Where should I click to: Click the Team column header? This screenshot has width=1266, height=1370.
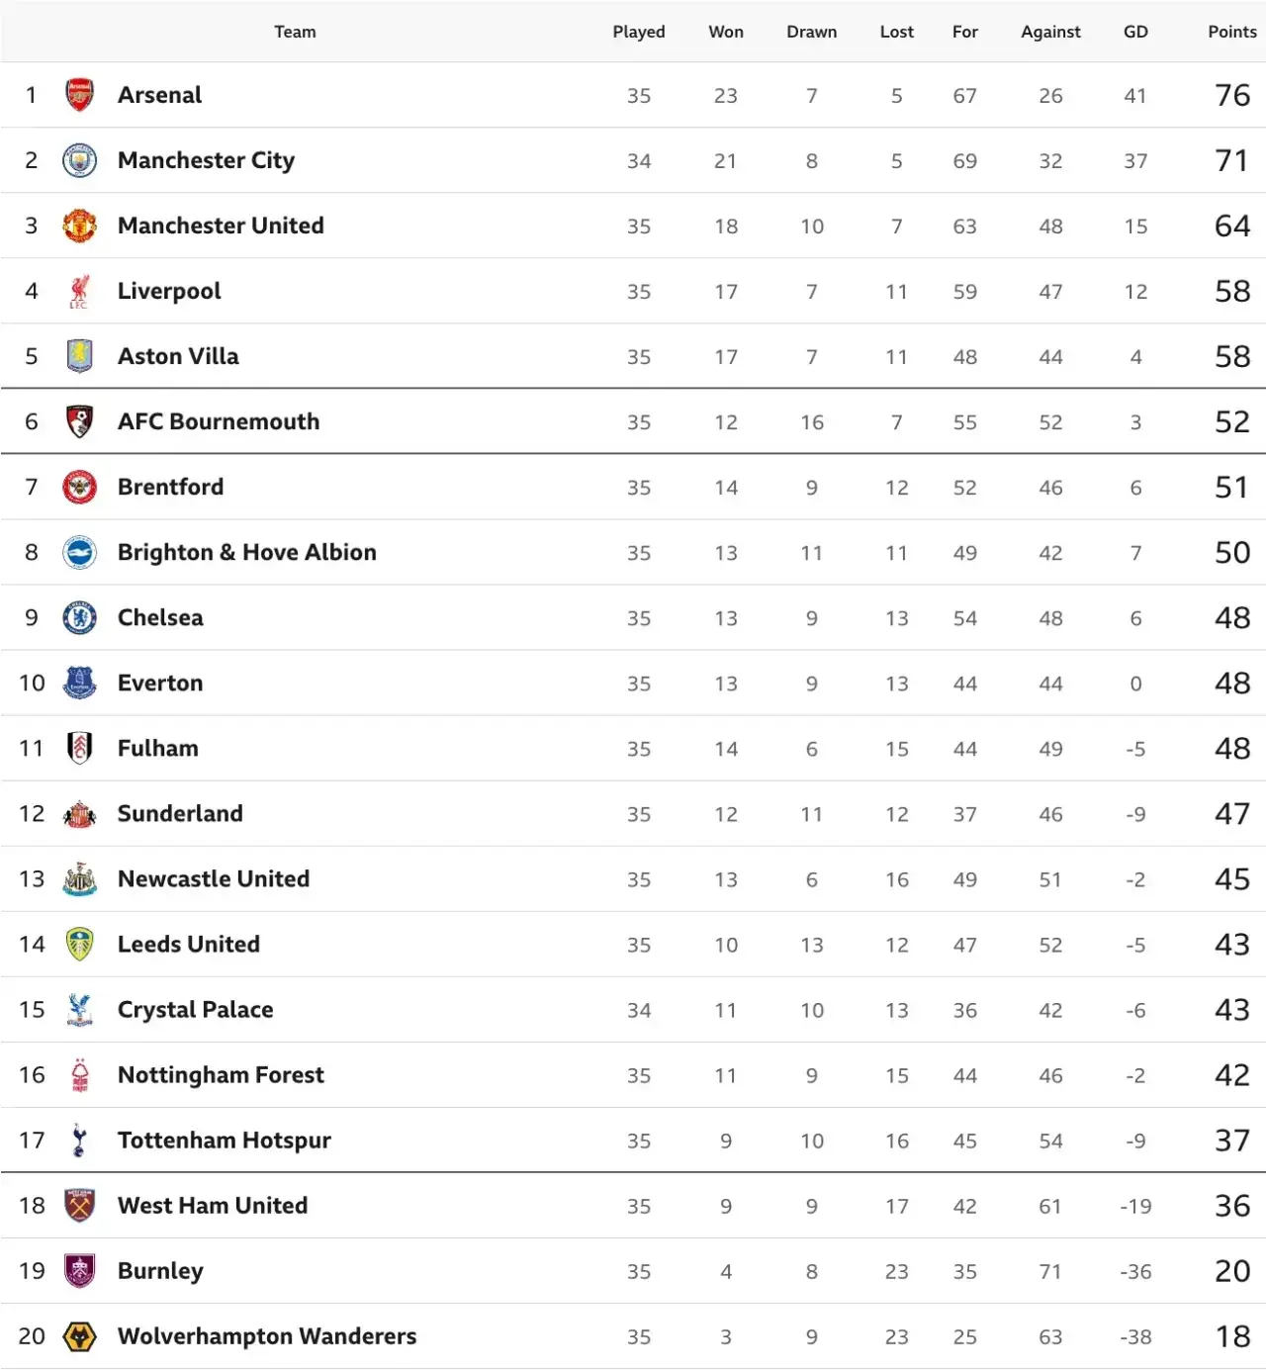[295, 32]
